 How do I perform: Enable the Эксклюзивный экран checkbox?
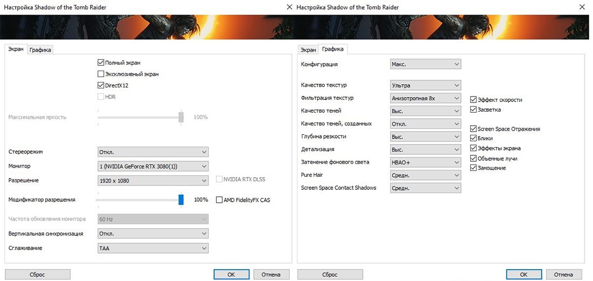tap(101, 74)
